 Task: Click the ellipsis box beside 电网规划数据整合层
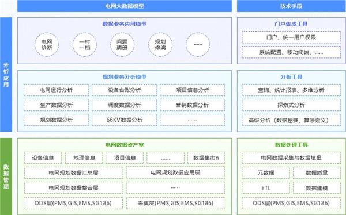pyautogui.click(x=175, y=188)
